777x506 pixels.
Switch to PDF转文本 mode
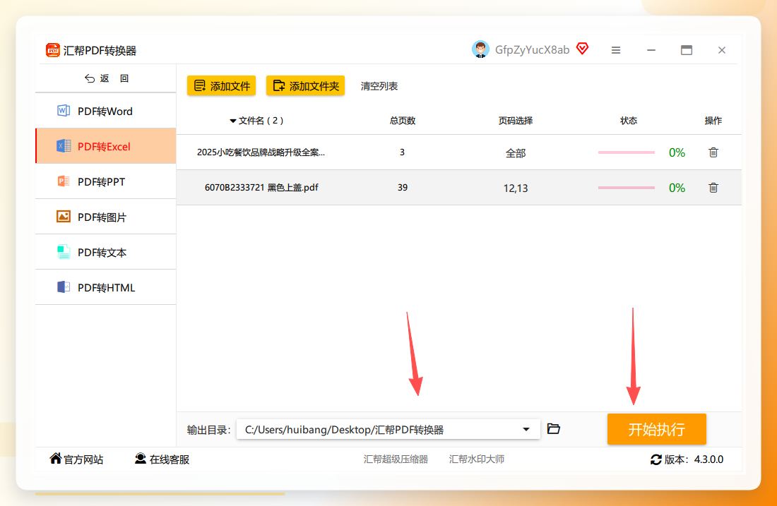(106, 252)
